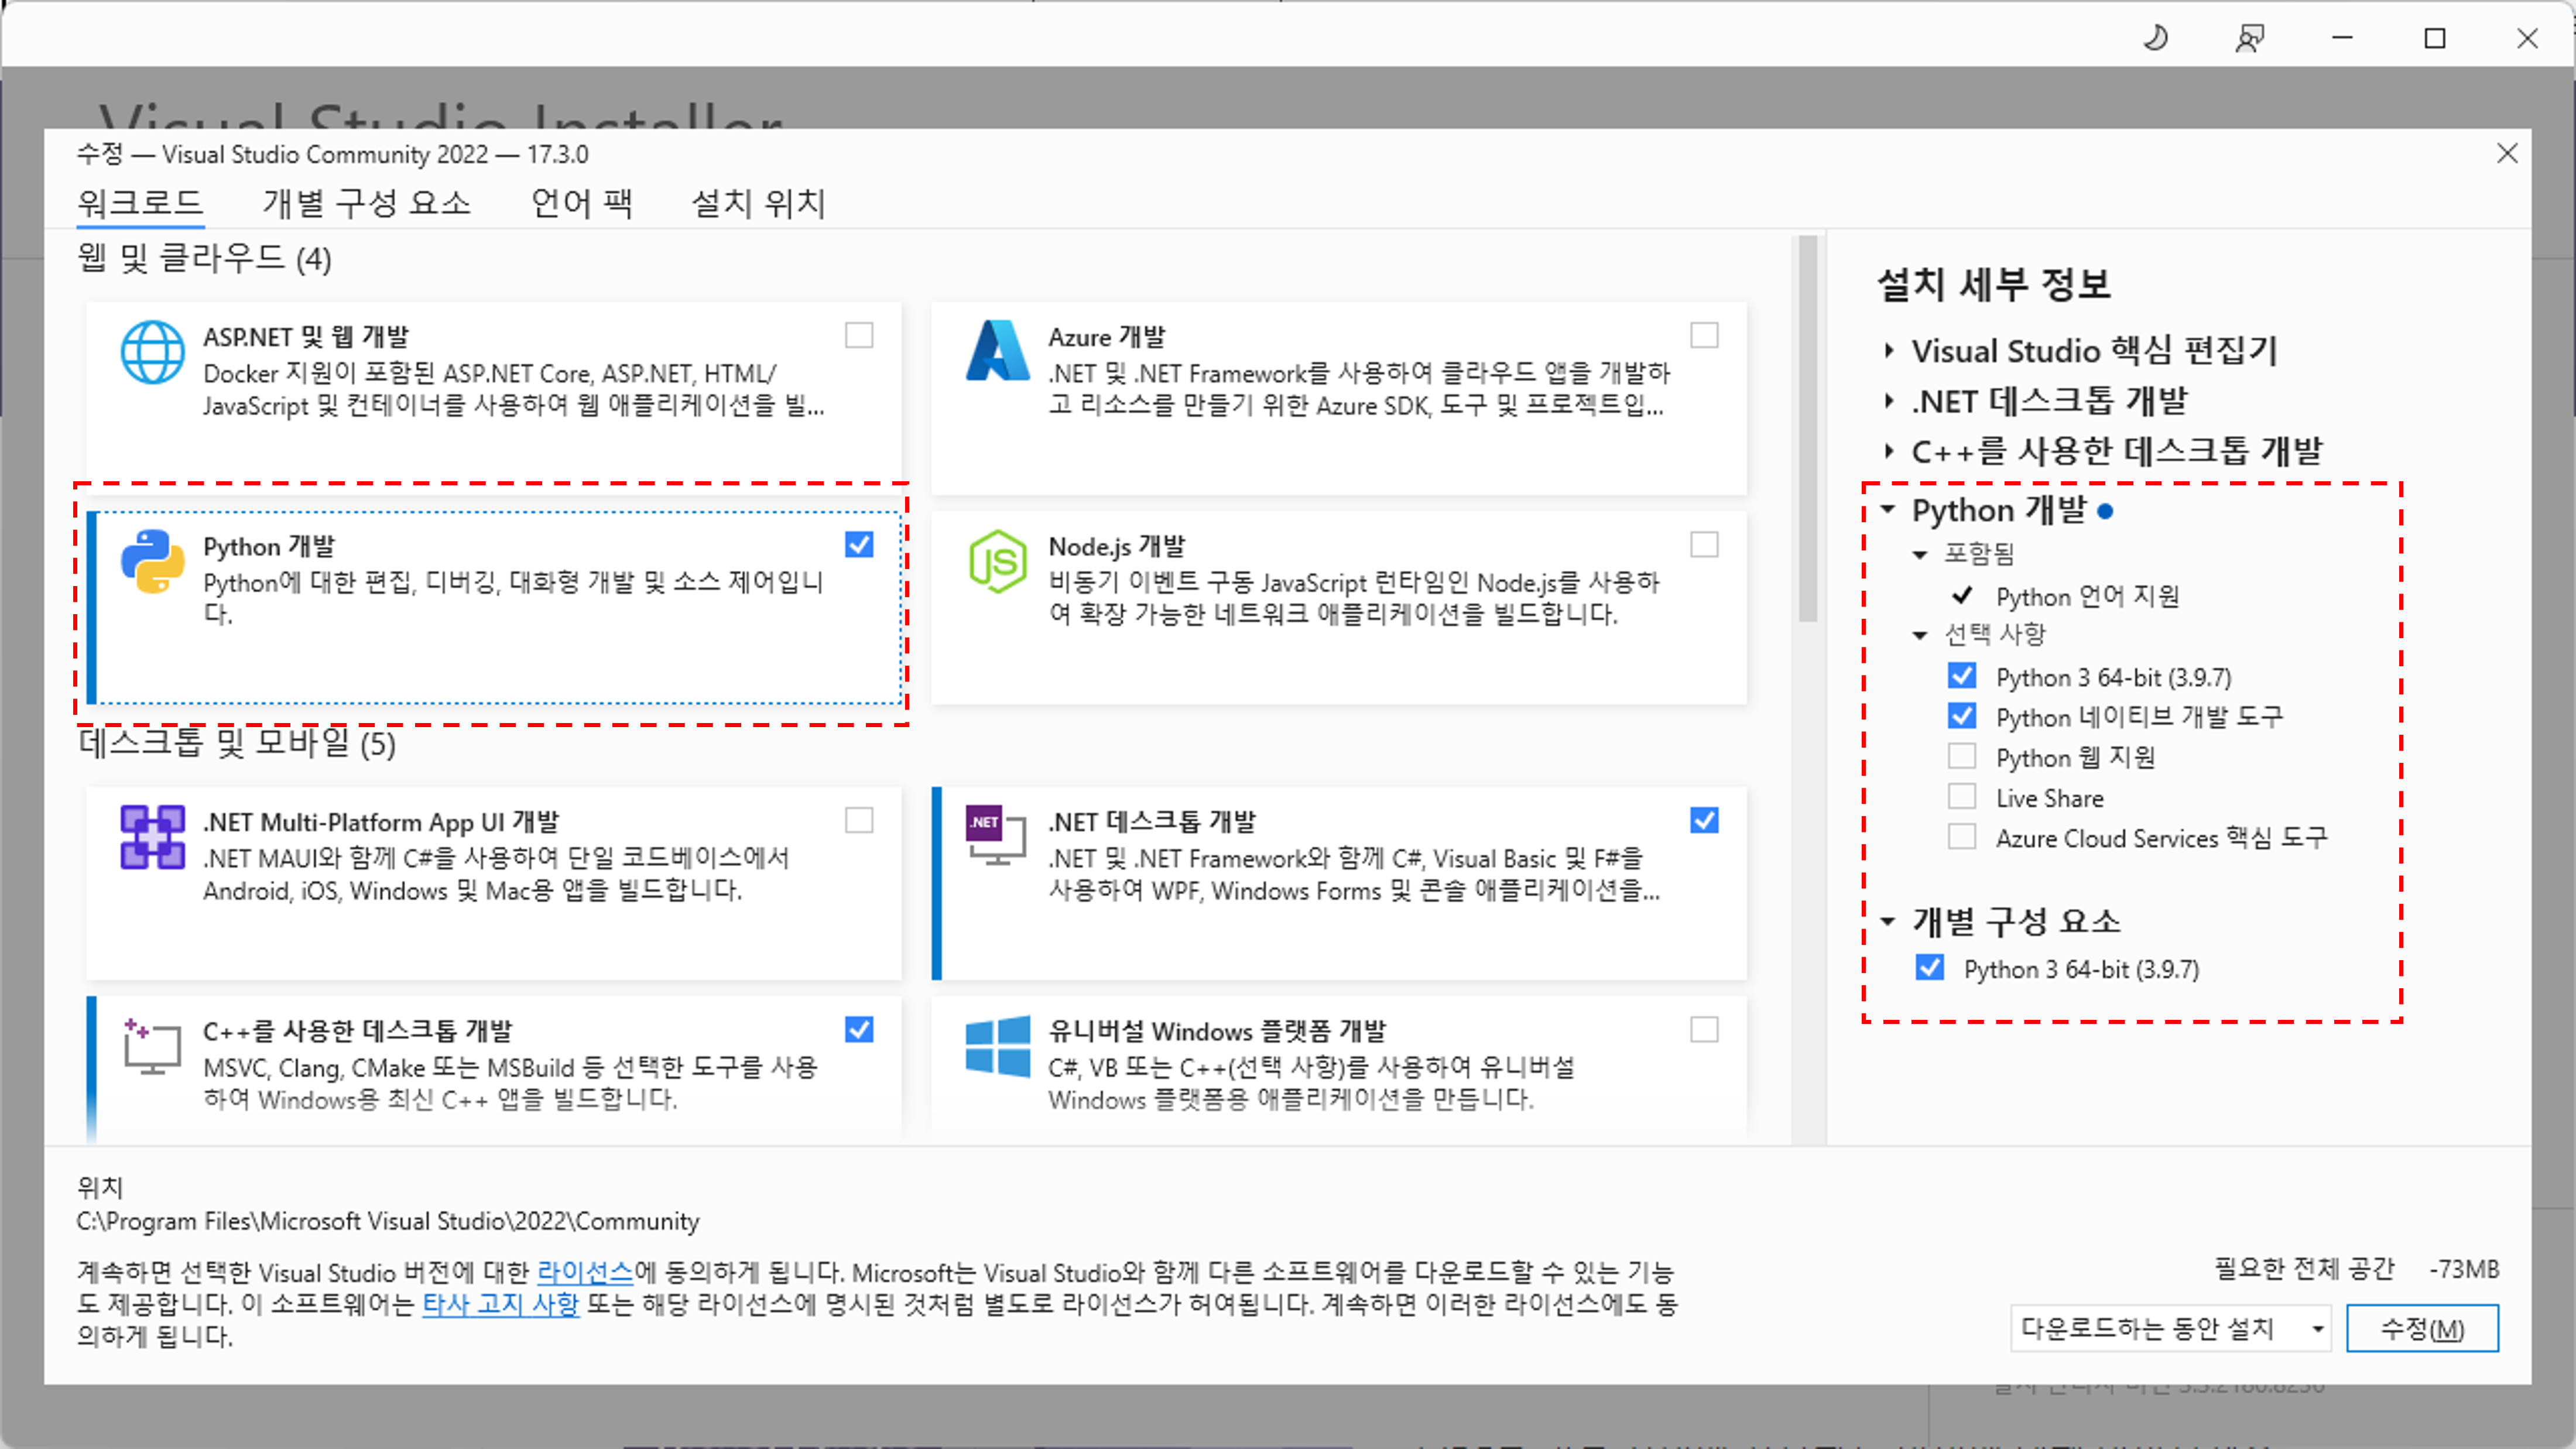Image resolution: width=2576 pixels, height=1449 pixels.
Task: Check the Live Share optional component
Action: coord(1962,796)
